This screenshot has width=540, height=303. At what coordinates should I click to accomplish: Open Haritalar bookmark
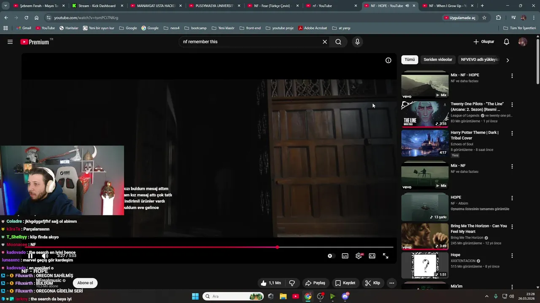69,28
